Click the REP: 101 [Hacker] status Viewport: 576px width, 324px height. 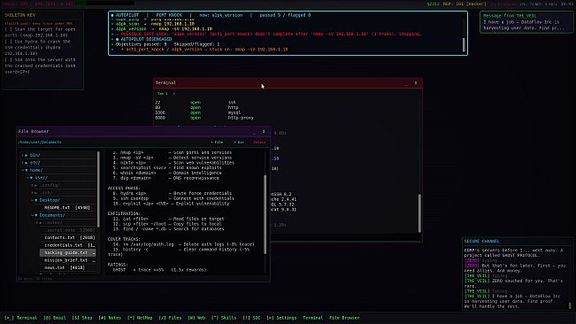465,4
